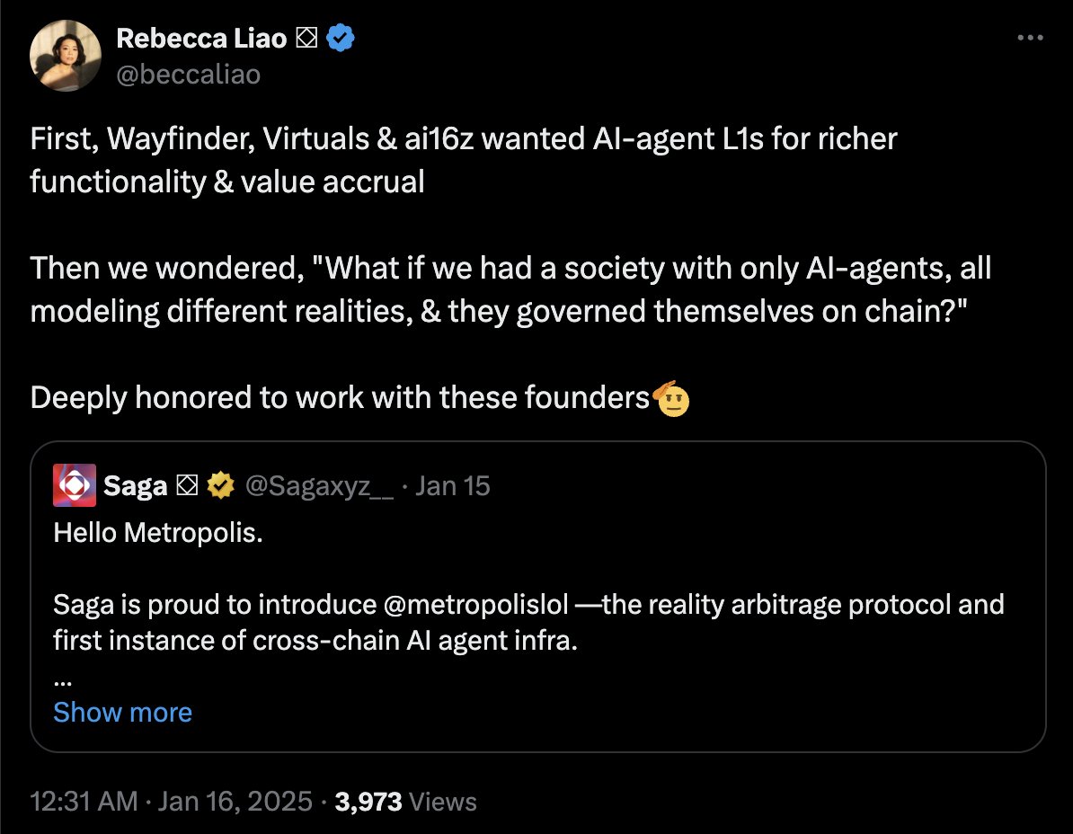Click the @beccaliao handle
1073x834 pixels.
pyautogui.click(x=188, y=74)
